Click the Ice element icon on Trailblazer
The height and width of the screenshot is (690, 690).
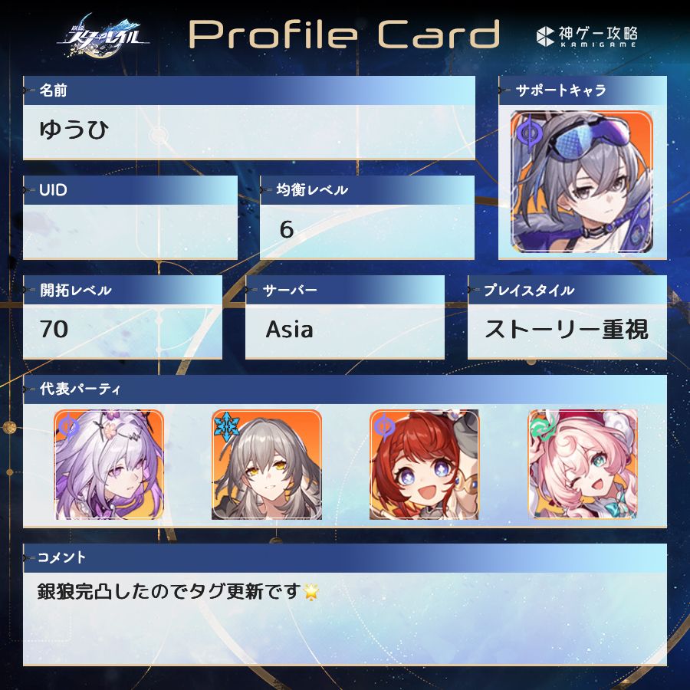point(227,426)
